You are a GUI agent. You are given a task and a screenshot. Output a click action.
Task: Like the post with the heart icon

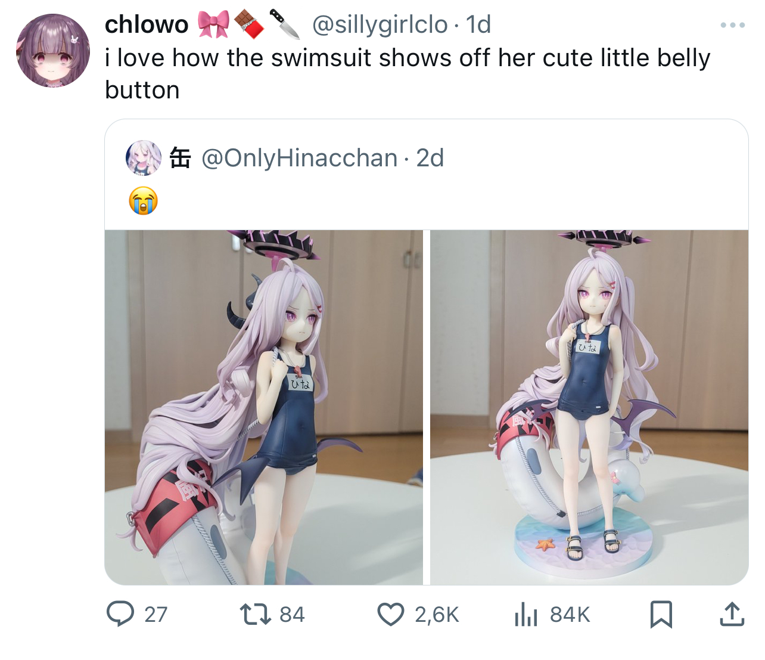[391, 614]
